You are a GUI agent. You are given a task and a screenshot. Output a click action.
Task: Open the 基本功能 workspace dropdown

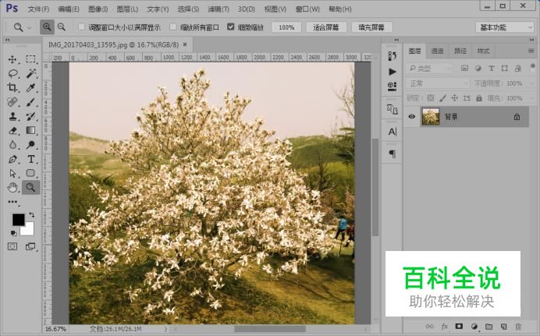coord(506,27)
